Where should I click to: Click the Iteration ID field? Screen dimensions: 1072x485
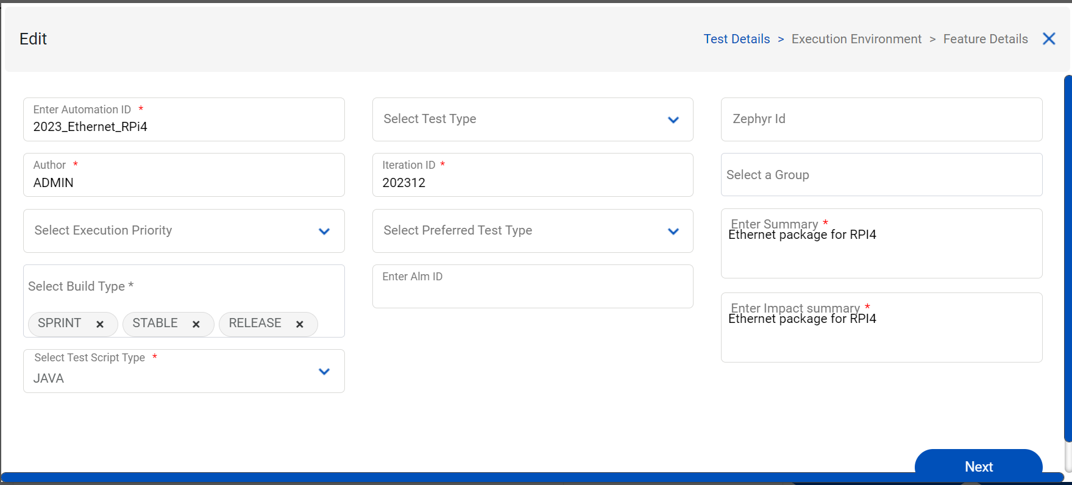531,182
